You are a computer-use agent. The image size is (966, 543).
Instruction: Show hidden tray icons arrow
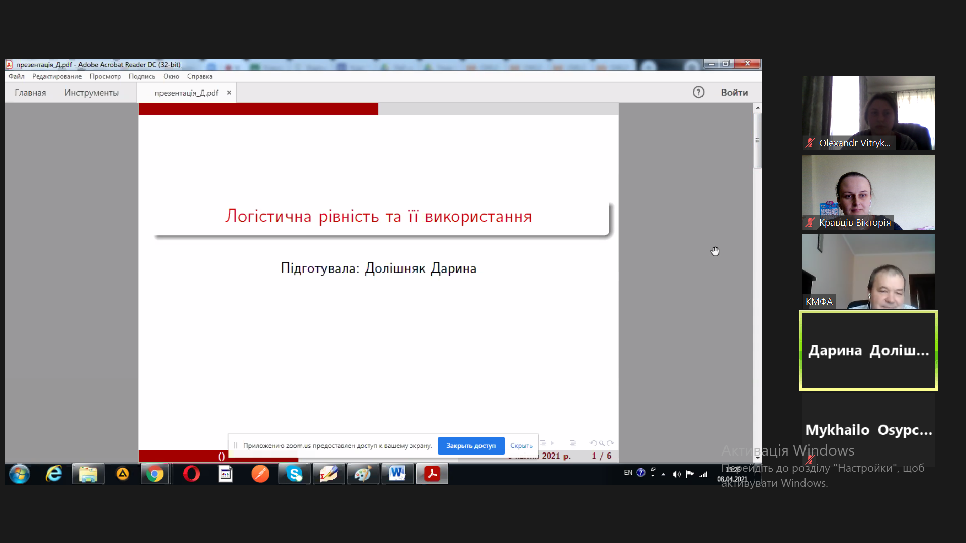point(663,474)
